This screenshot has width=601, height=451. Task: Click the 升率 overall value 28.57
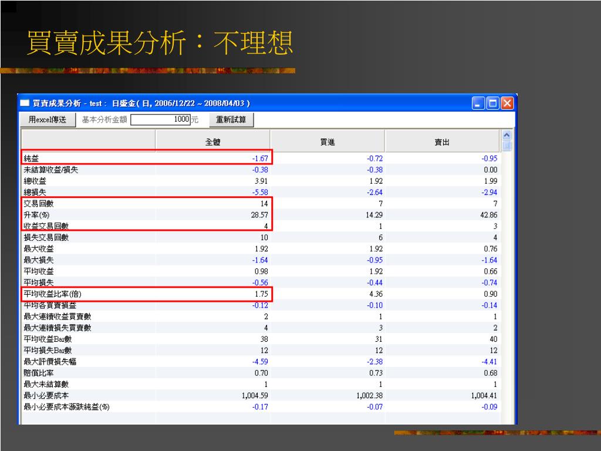pos(259,215)
